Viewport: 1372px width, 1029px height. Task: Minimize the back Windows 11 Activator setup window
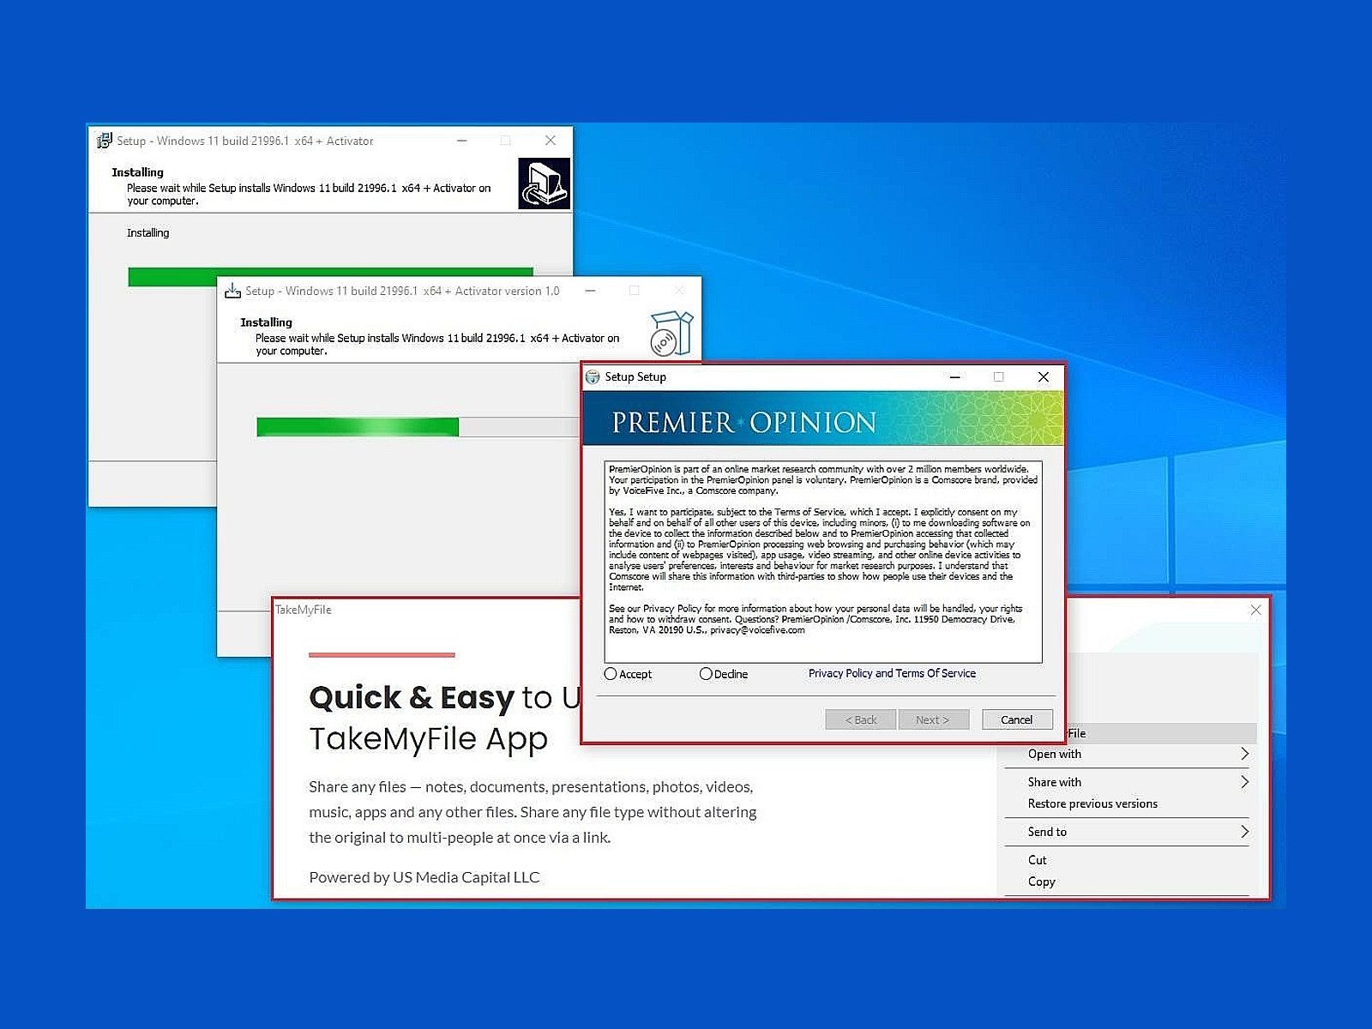[x=462, y=141]
